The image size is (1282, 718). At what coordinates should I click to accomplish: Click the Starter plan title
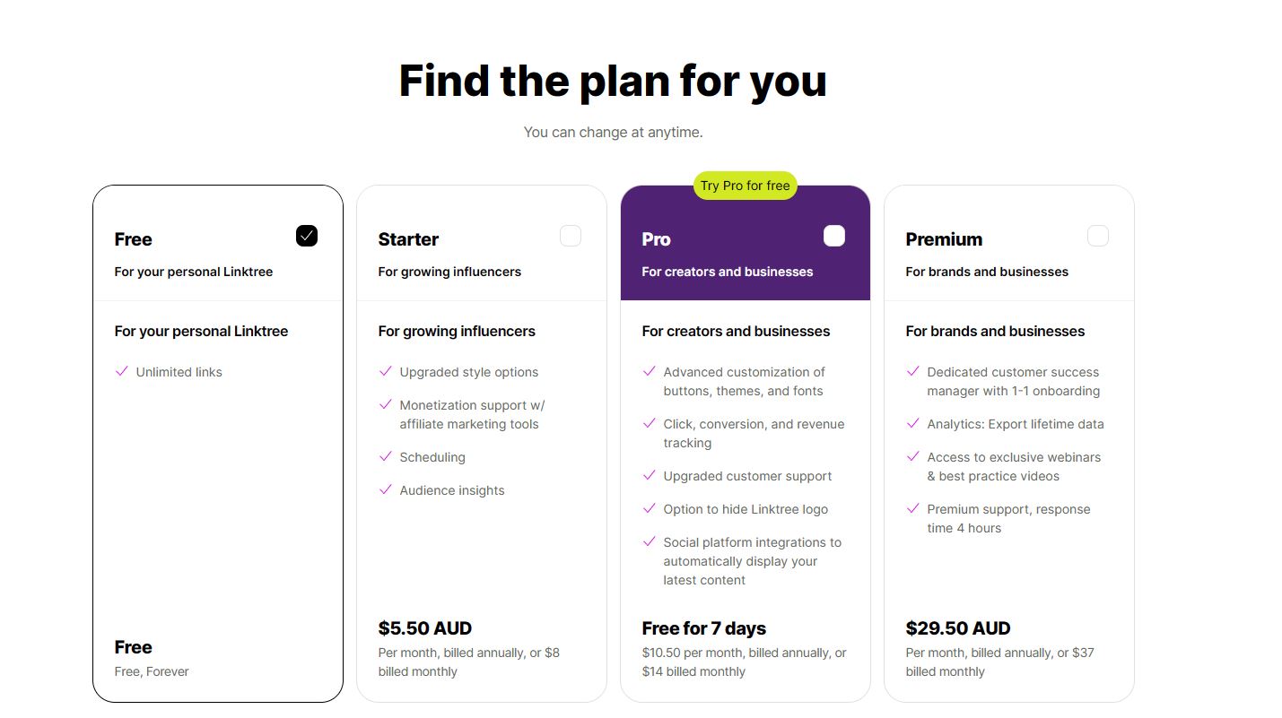pos(408,239)
